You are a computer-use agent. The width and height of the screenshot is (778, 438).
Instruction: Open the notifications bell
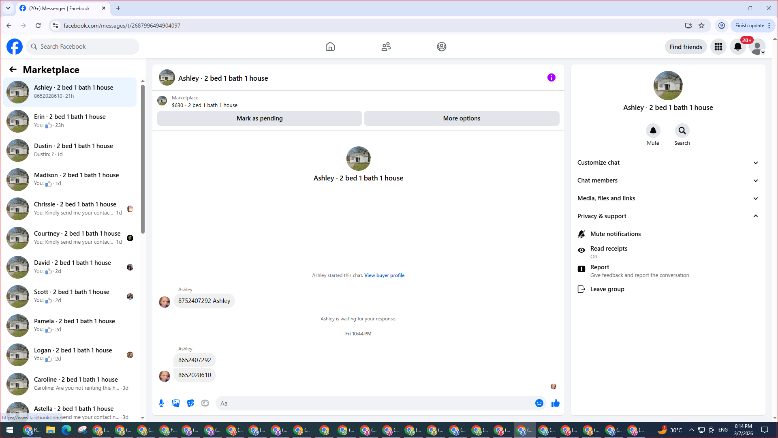coord(738,47)
